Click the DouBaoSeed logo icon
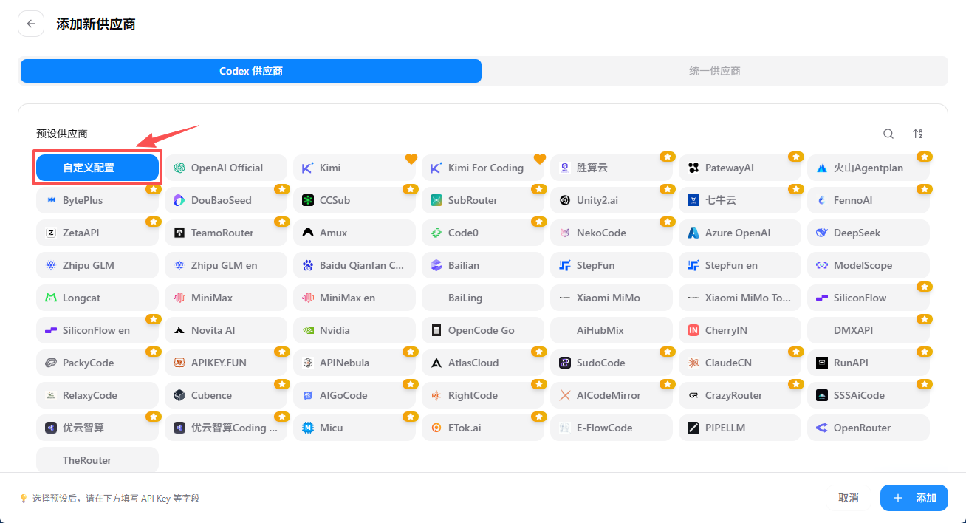The image size is (966, 523). 179,200
